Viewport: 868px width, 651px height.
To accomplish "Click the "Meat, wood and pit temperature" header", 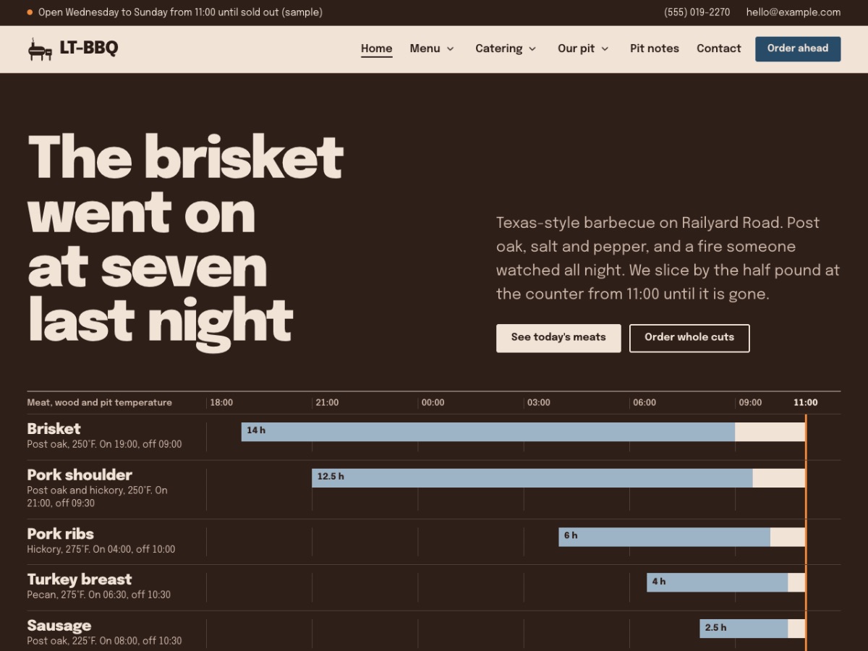I will (x=100, y=402).
